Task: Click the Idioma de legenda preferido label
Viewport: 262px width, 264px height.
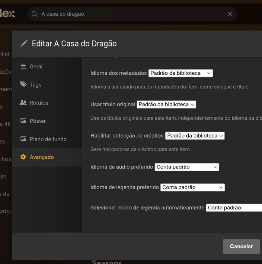Action: 125,187
